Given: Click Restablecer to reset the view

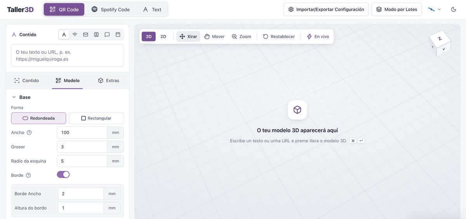Looking at the screenshot, I should (x=279, y=36).
